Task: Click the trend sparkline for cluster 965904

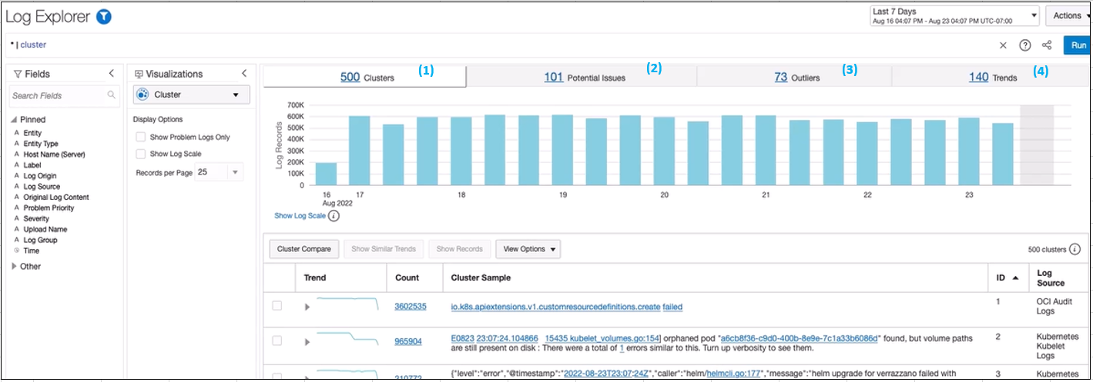Action: (x=348, y=338)
